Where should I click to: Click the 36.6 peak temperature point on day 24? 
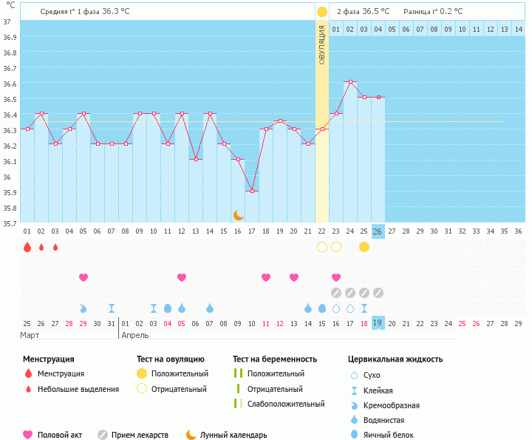coord(350,82)
